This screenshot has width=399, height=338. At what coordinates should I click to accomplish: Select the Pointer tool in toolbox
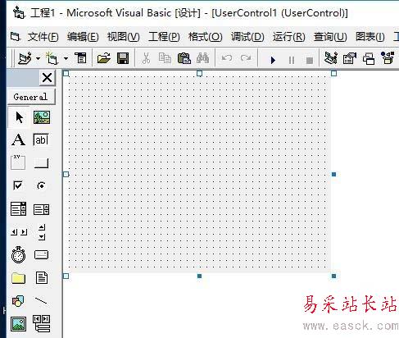[x=19, y=117]
